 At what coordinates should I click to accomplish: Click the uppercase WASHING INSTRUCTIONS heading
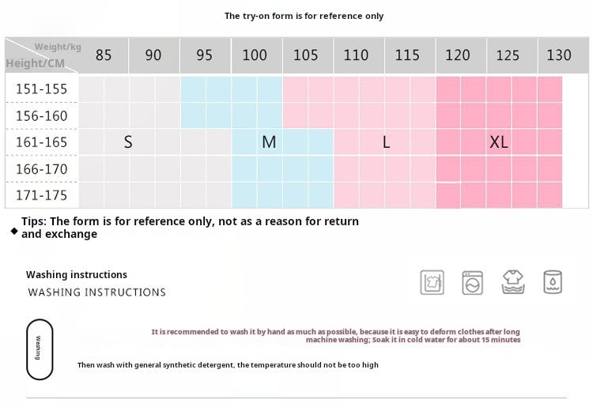pos(97,292)
